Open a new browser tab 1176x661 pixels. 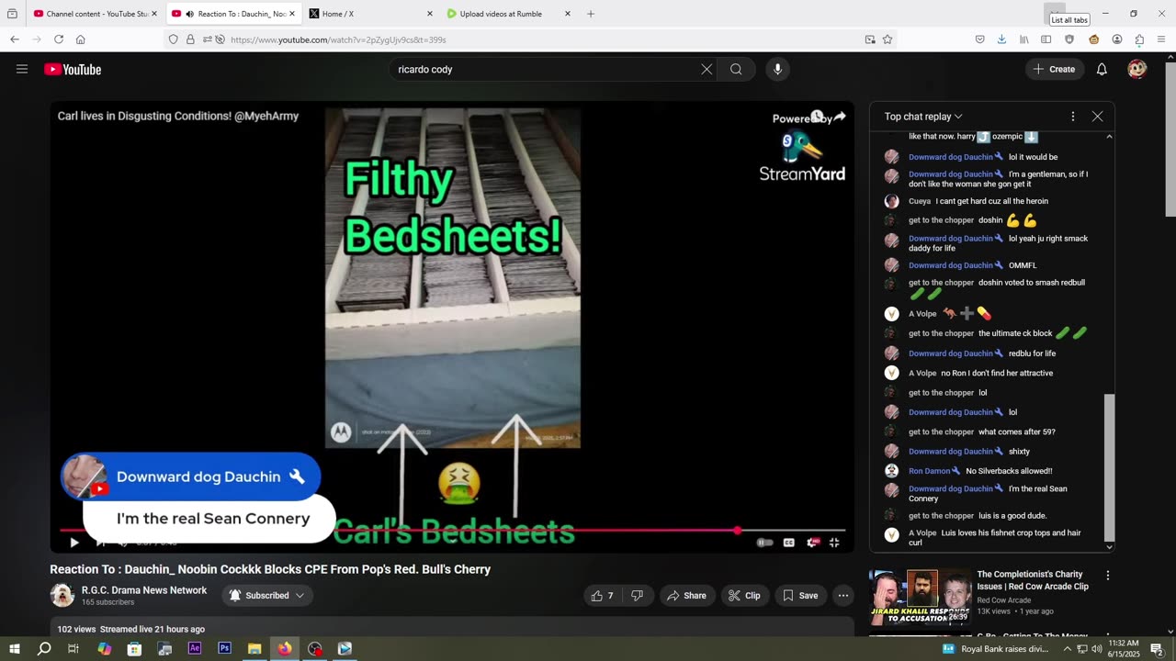[x=591, y=14]
